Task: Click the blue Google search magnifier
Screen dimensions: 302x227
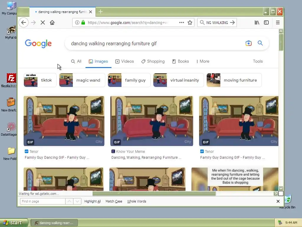Action: [260, 43]
